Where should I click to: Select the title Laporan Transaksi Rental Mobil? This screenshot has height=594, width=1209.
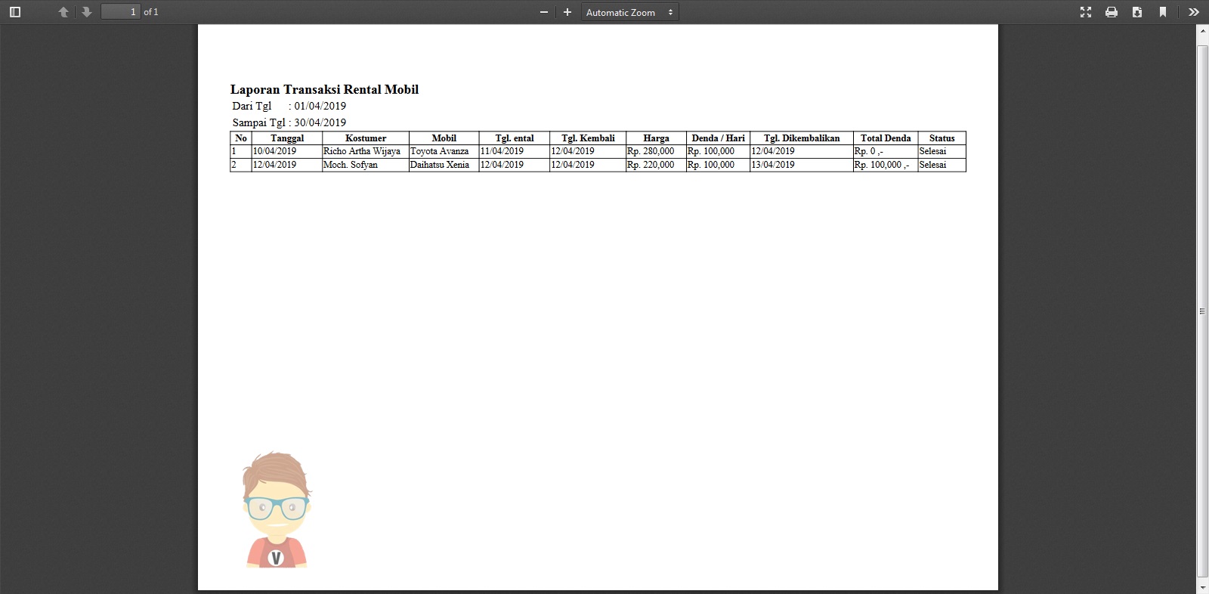click(324, 89)
